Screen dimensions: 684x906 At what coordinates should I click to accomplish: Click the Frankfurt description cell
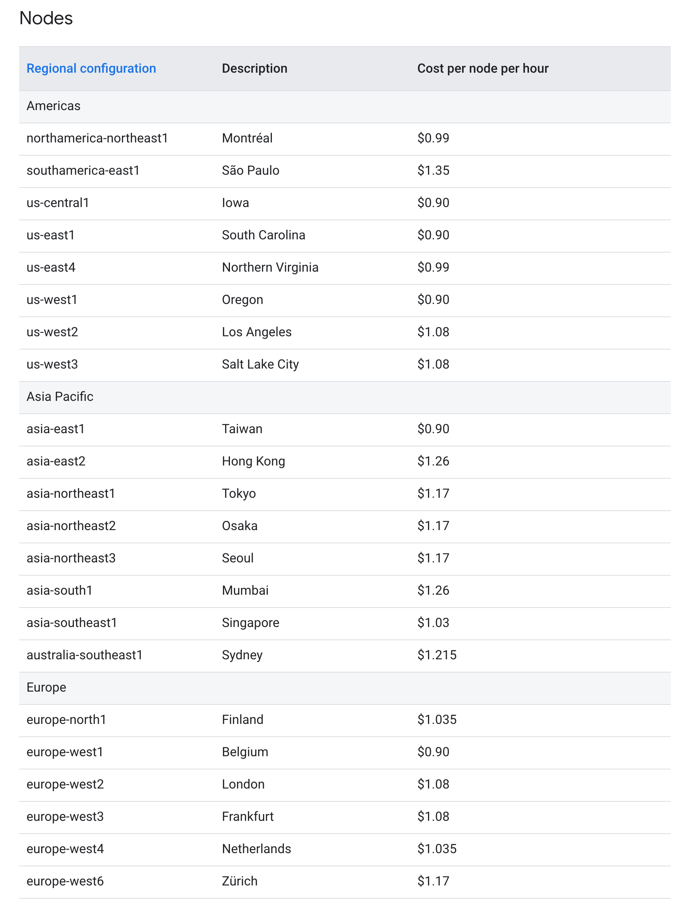coord(248,816)
